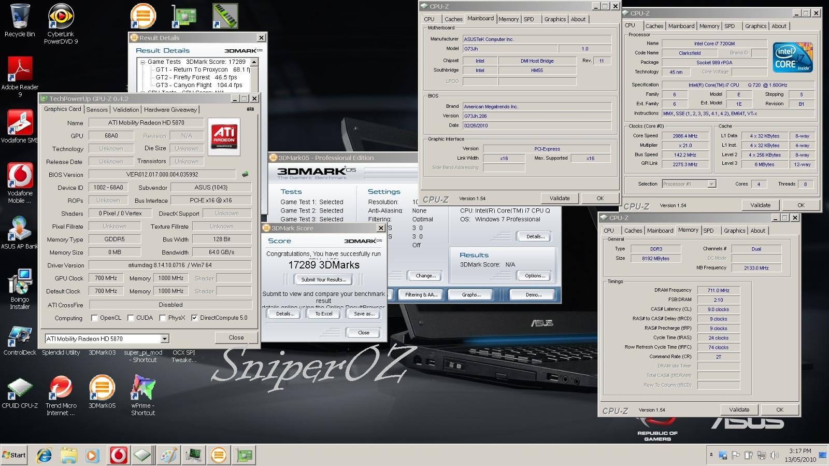
Task: Switch to SPD tab in CPU-Z Memory window
Action: 708,231
